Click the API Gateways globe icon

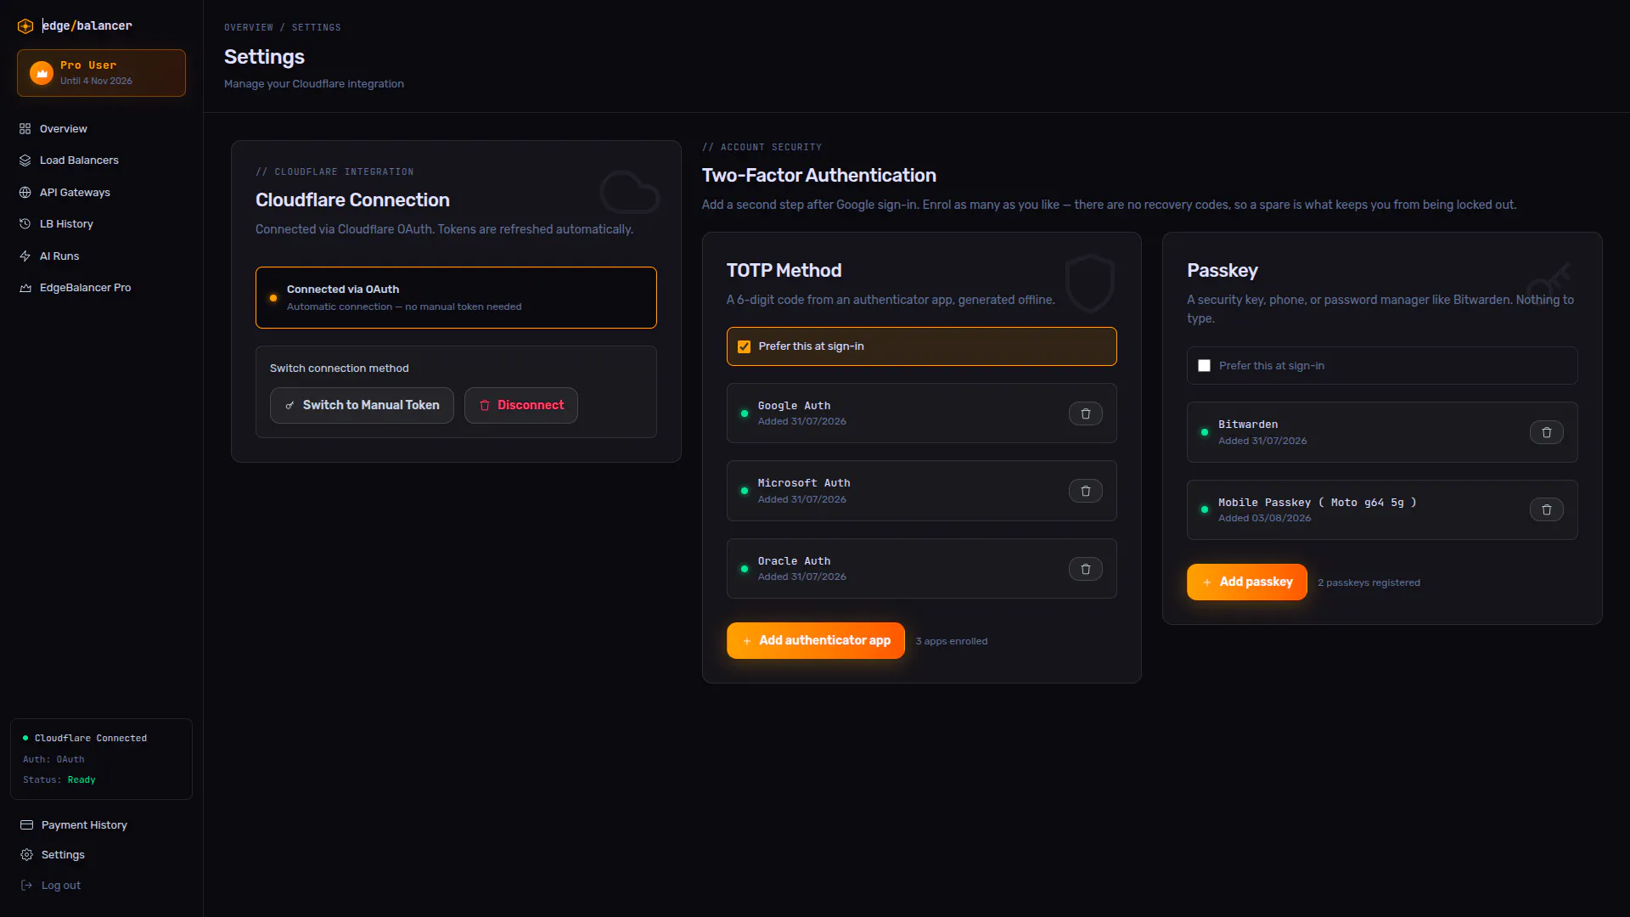25,193
